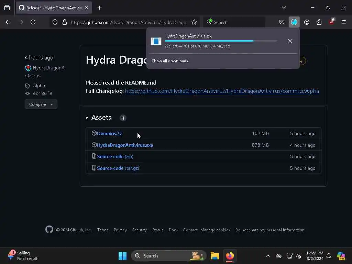Open File Explorer from the taskbar
This screenshot has height=264, width=352.
pos(214,256)
